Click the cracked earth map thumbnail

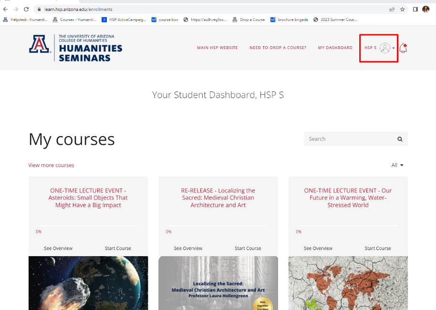(348, 283)
